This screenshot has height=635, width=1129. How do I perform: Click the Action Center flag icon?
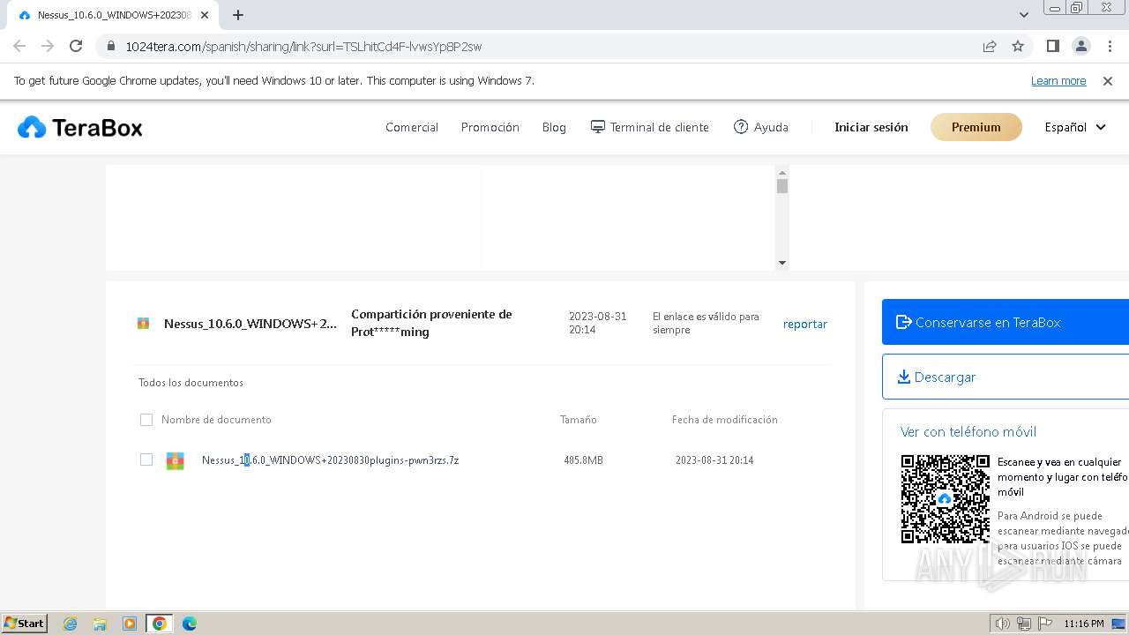[x=1044, y=624]
